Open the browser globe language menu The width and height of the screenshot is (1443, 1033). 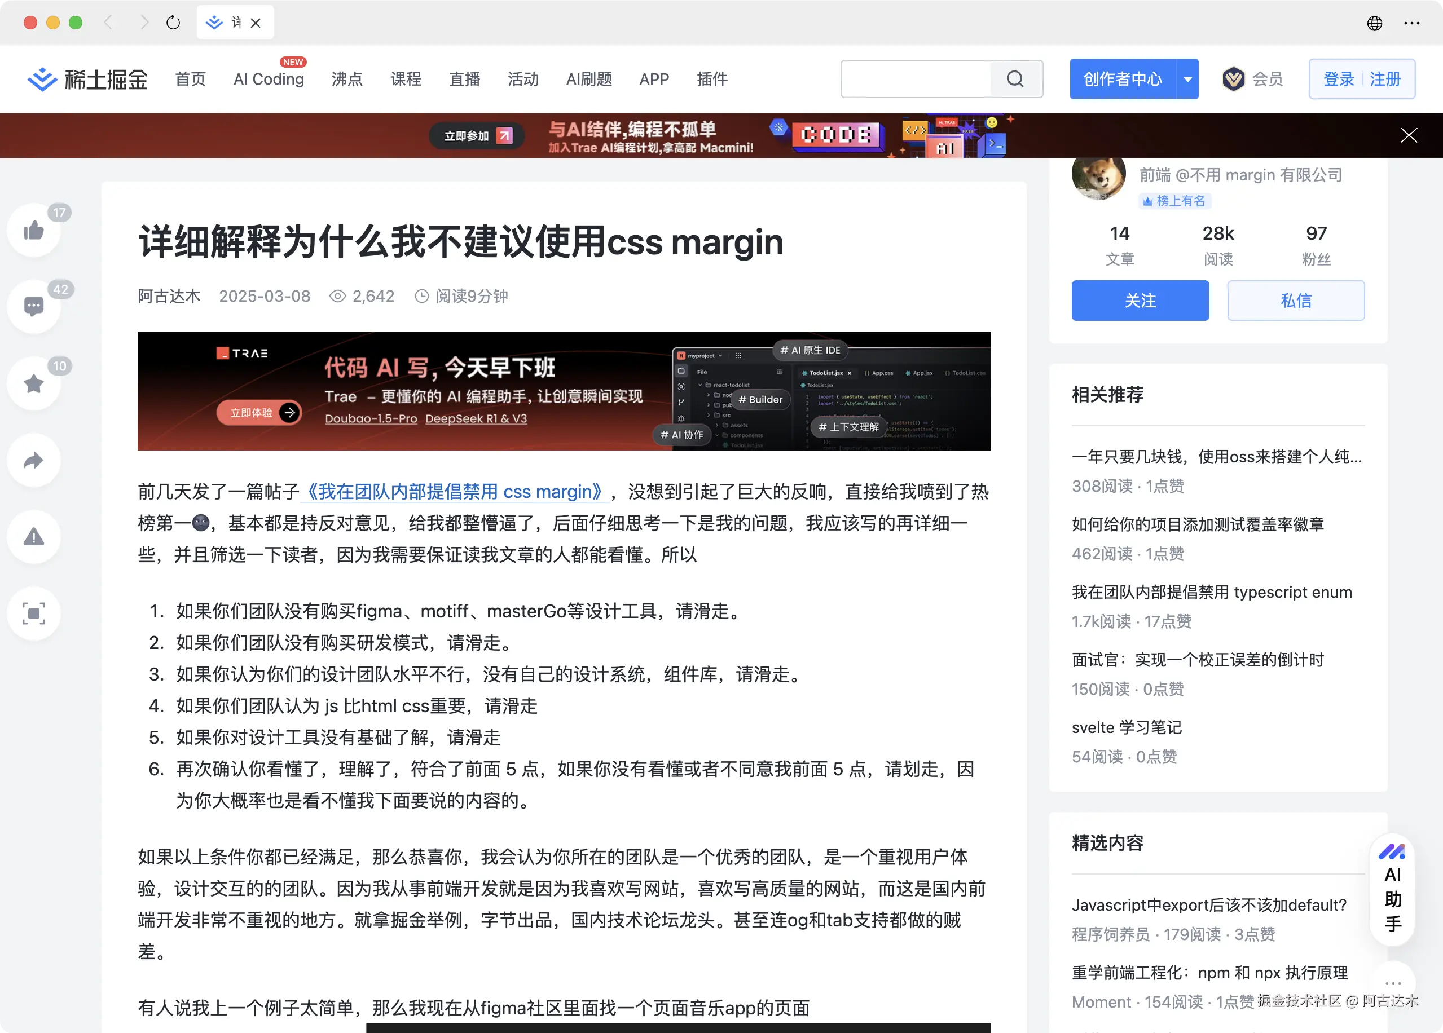click(x=1374, y=23)
